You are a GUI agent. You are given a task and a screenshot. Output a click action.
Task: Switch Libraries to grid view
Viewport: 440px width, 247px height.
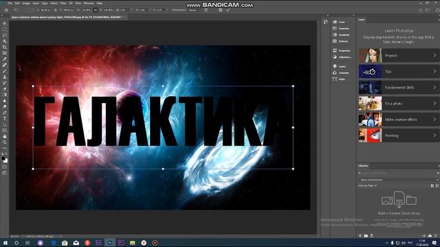point(432,186)
